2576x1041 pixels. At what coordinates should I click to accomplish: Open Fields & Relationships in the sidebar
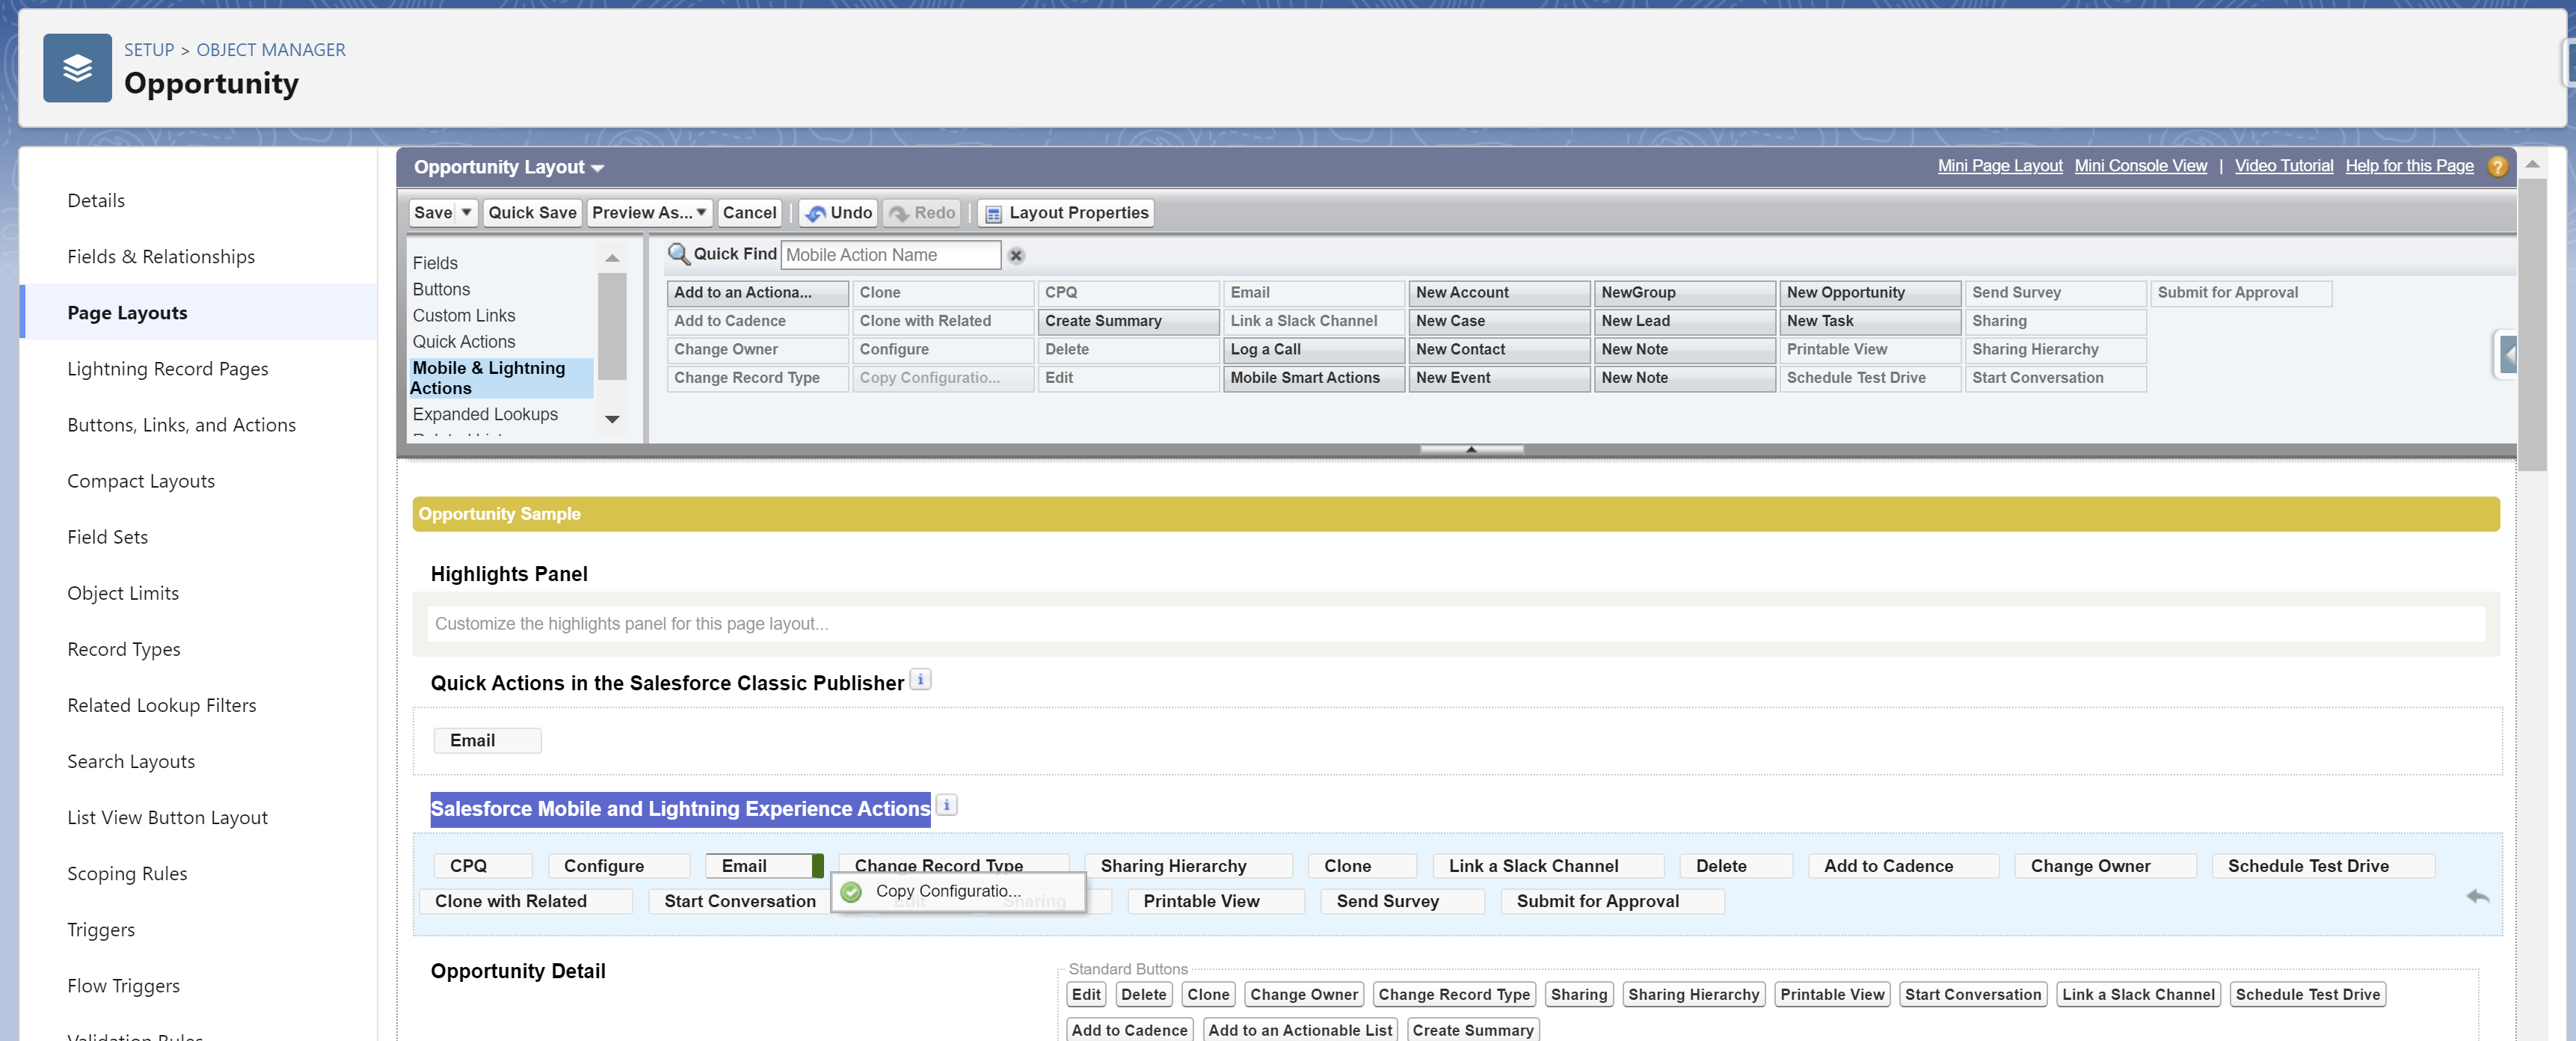(x=161, y=257)
